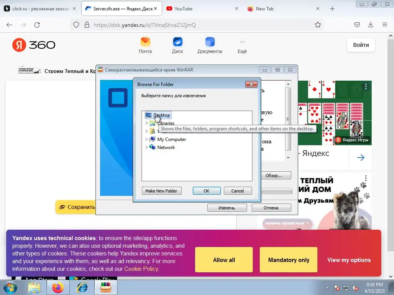Click Allow all cookies
The height and width of the screenshot is (295, 394).
tap(224, 260)
